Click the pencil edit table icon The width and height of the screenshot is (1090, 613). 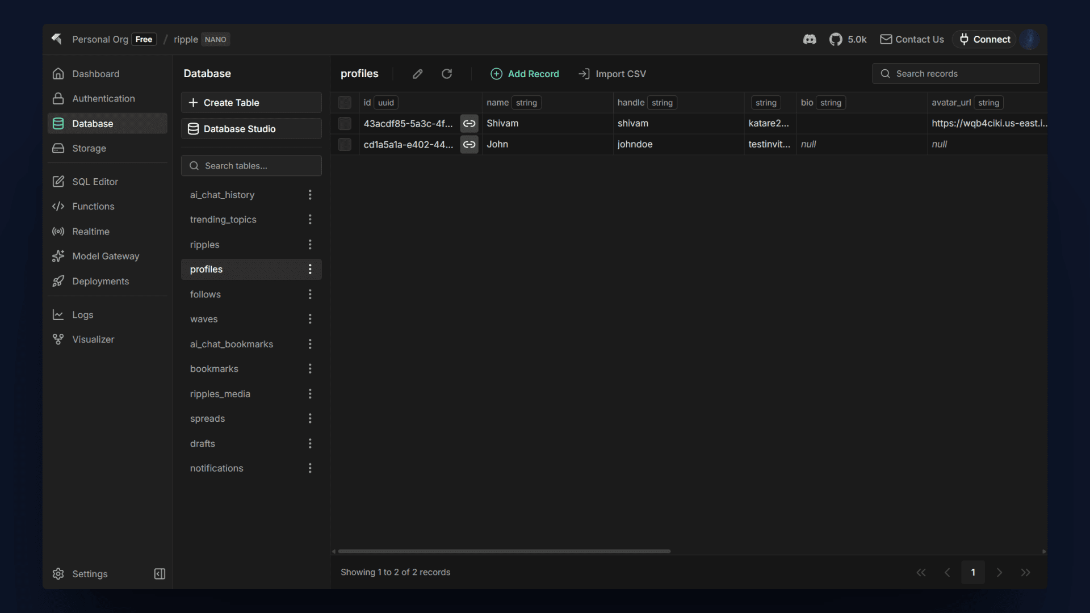tap(417, 74)
